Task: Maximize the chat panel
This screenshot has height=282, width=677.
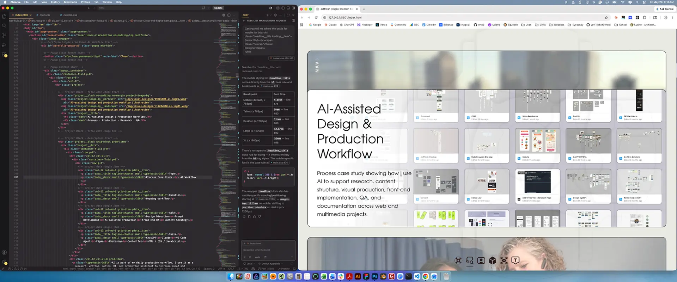Action: click(x=288, y=15)
